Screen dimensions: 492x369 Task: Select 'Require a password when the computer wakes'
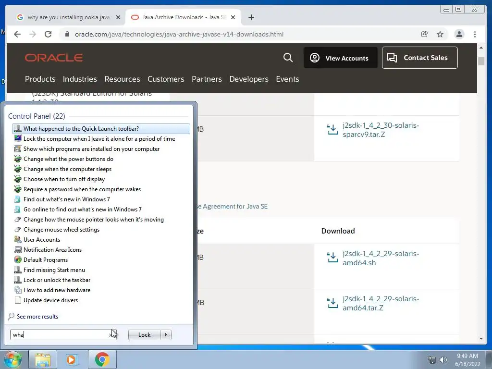pos(101,189)
